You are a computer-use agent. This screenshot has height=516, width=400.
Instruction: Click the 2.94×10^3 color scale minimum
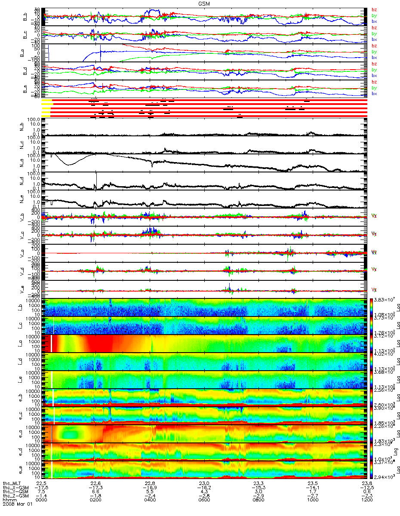click(384, 477)
